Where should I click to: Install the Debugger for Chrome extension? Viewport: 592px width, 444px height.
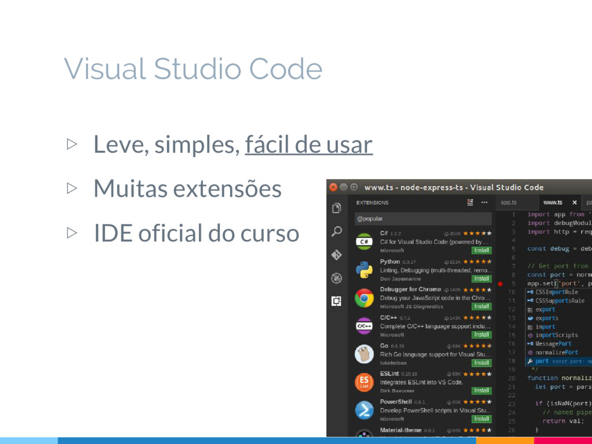coord(482,306)
